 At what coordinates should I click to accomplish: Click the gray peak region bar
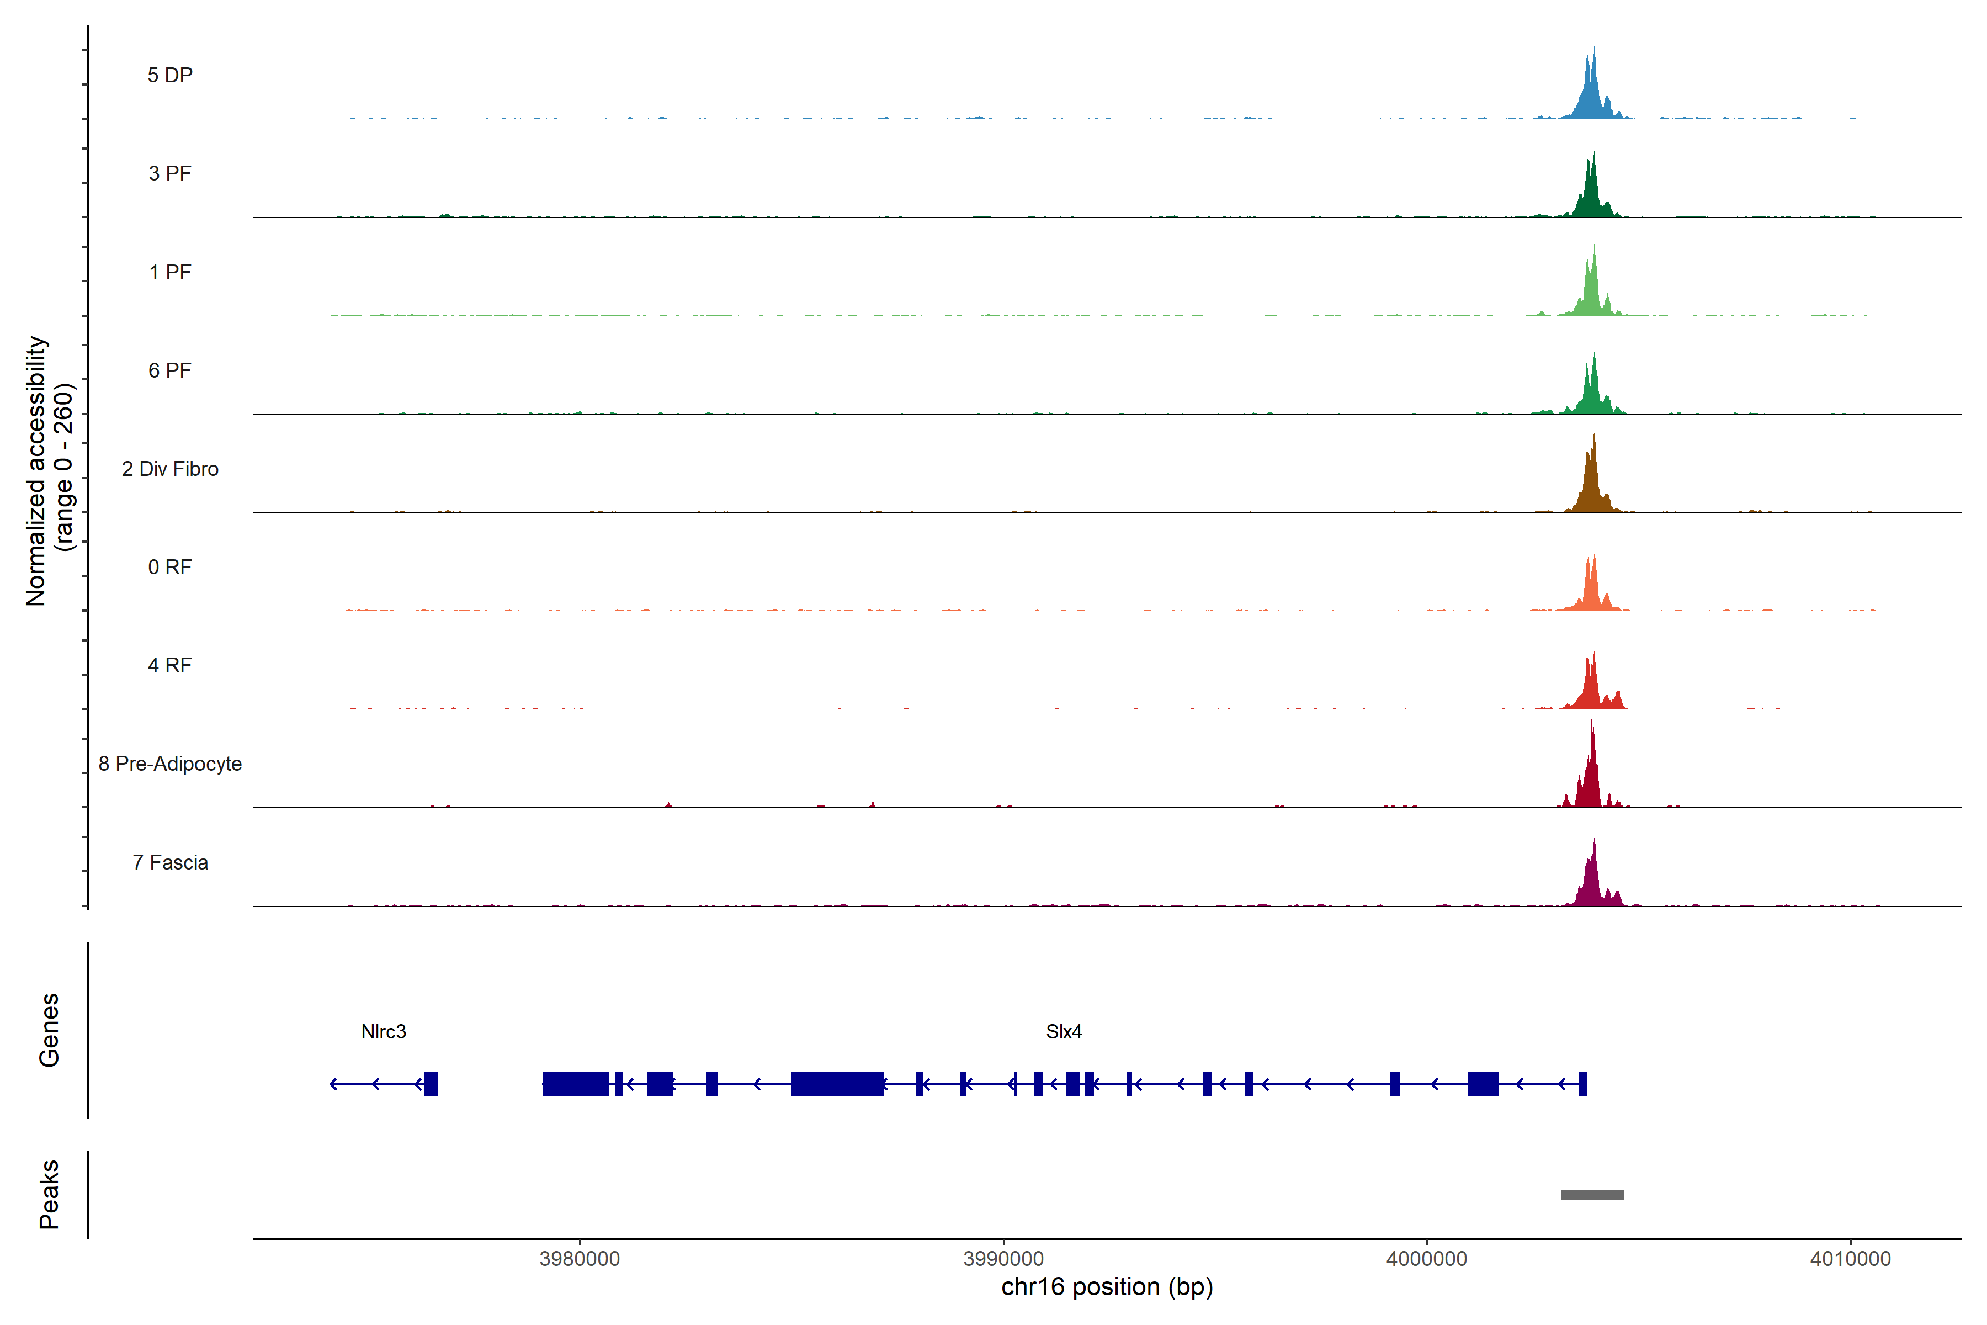tap(1592, 1195)
